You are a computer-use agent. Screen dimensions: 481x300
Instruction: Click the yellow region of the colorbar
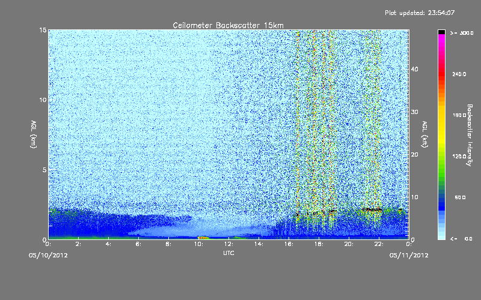[441, 125]
